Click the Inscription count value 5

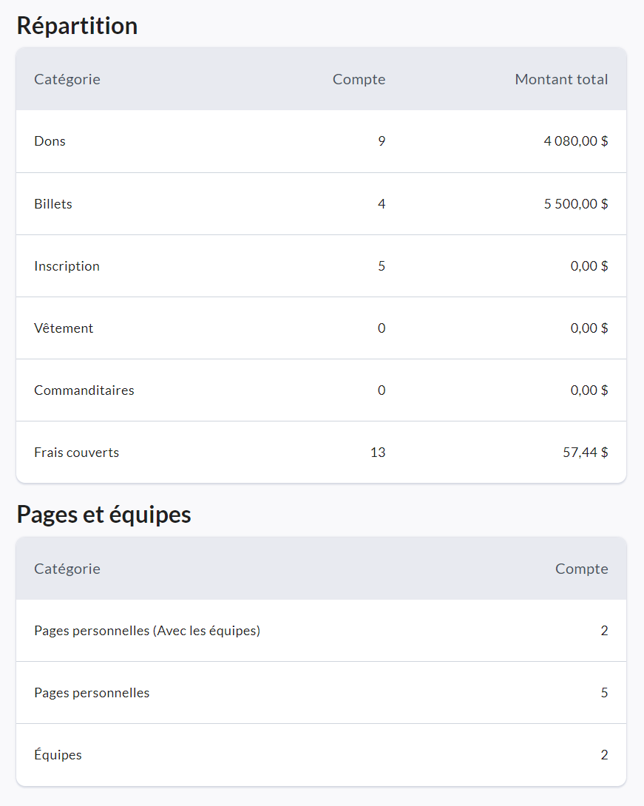tap(382, 266)
